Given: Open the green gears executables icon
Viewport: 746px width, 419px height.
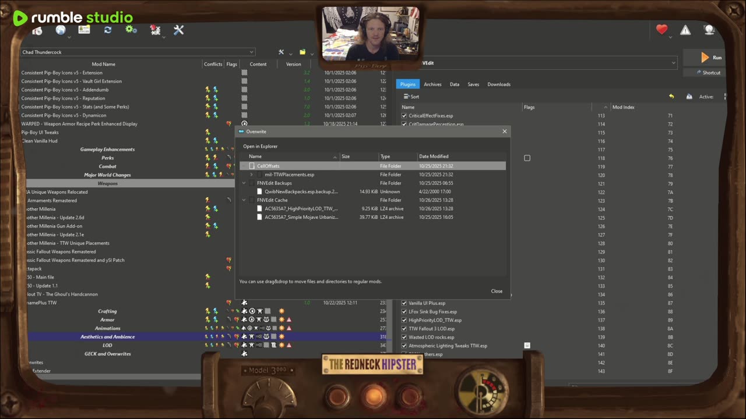Looking at the screenshot, I should pyautogui.click(x=131, y=30).
